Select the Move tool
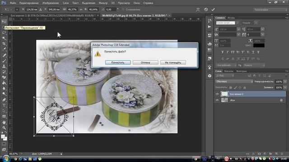Screen dimensions: 289x162 coord(4,22)
